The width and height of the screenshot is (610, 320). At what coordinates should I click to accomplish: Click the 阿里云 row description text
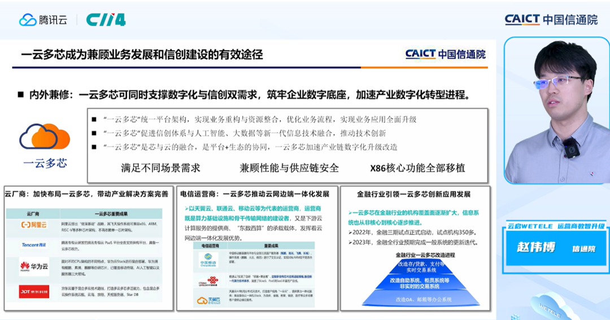(110, 227)
